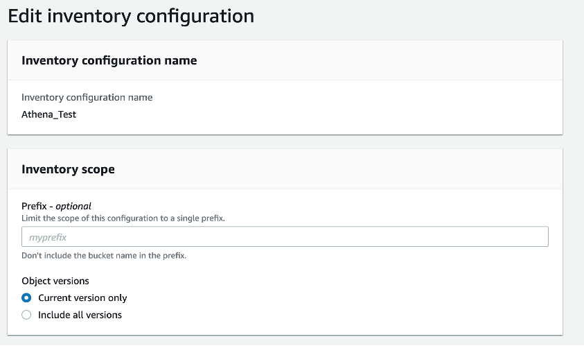Select the "Include all versions" radio button

click(x=26, y=315)
